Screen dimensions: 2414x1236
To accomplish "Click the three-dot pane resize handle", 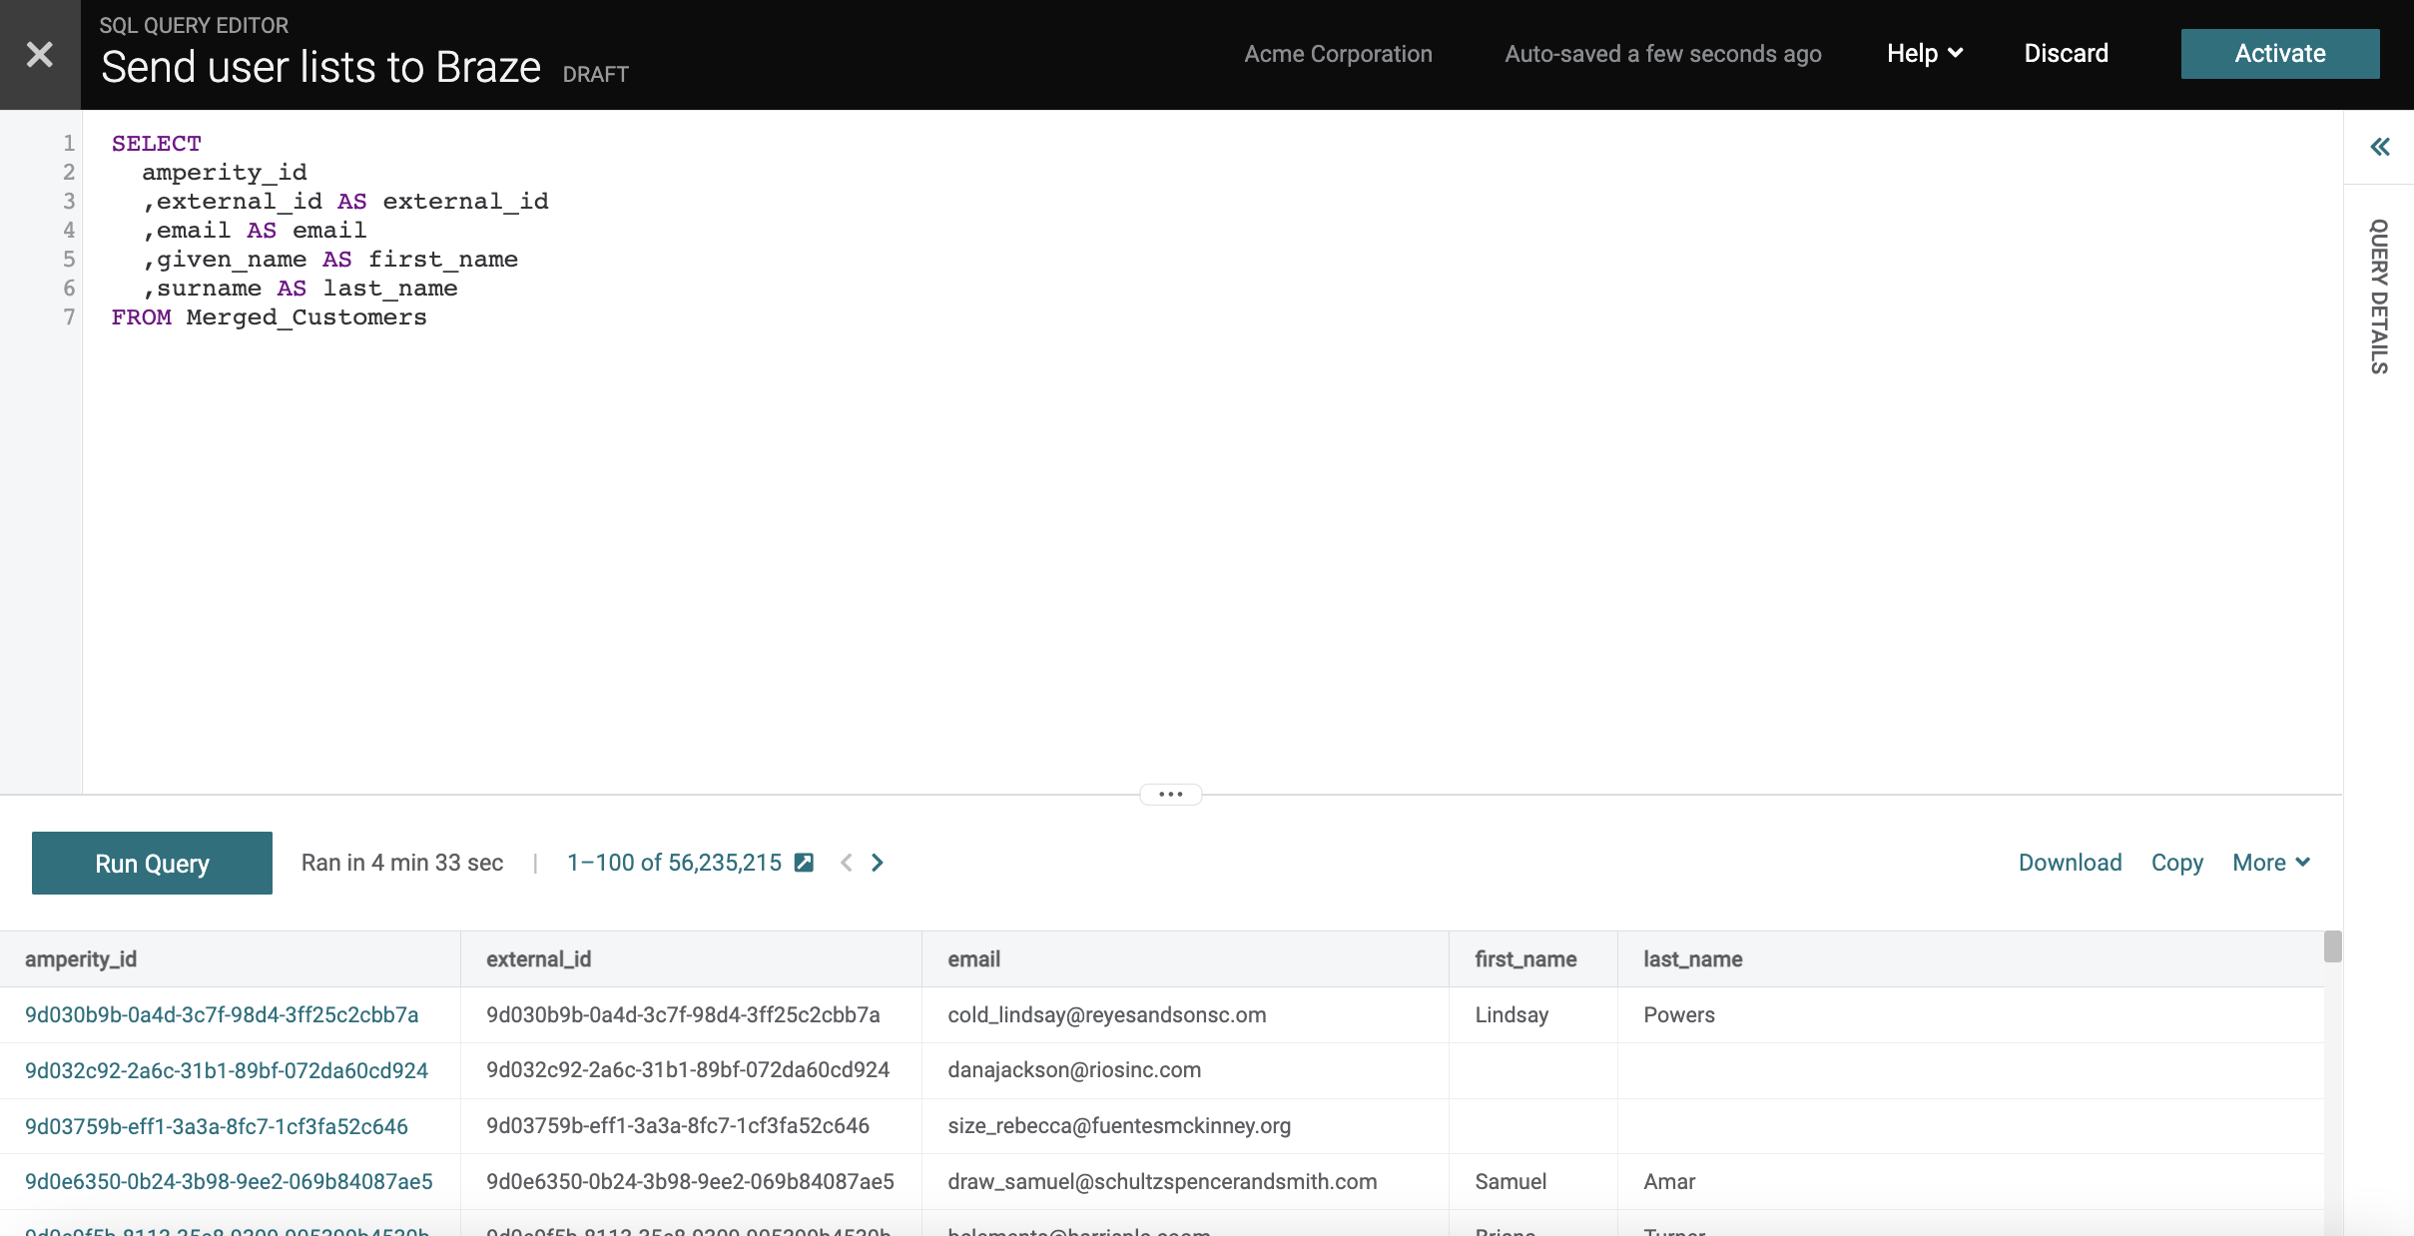I will coord(1171,795).
